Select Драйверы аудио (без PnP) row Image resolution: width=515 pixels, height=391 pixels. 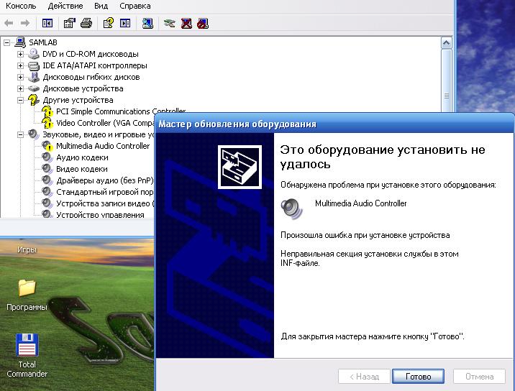tap(104, 180)
